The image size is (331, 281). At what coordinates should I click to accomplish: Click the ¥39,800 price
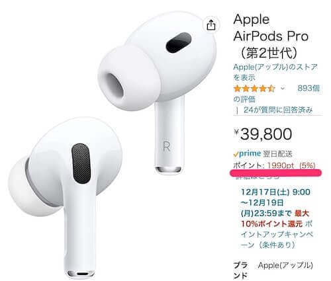263,134
